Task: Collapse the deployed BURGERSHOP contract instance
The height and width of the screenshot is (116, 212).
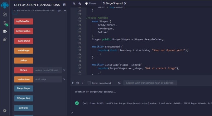Action: (14, 10)
